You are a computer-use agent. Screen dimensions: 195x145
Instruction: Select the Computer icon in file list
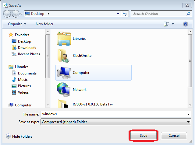[x=64, y=73]
